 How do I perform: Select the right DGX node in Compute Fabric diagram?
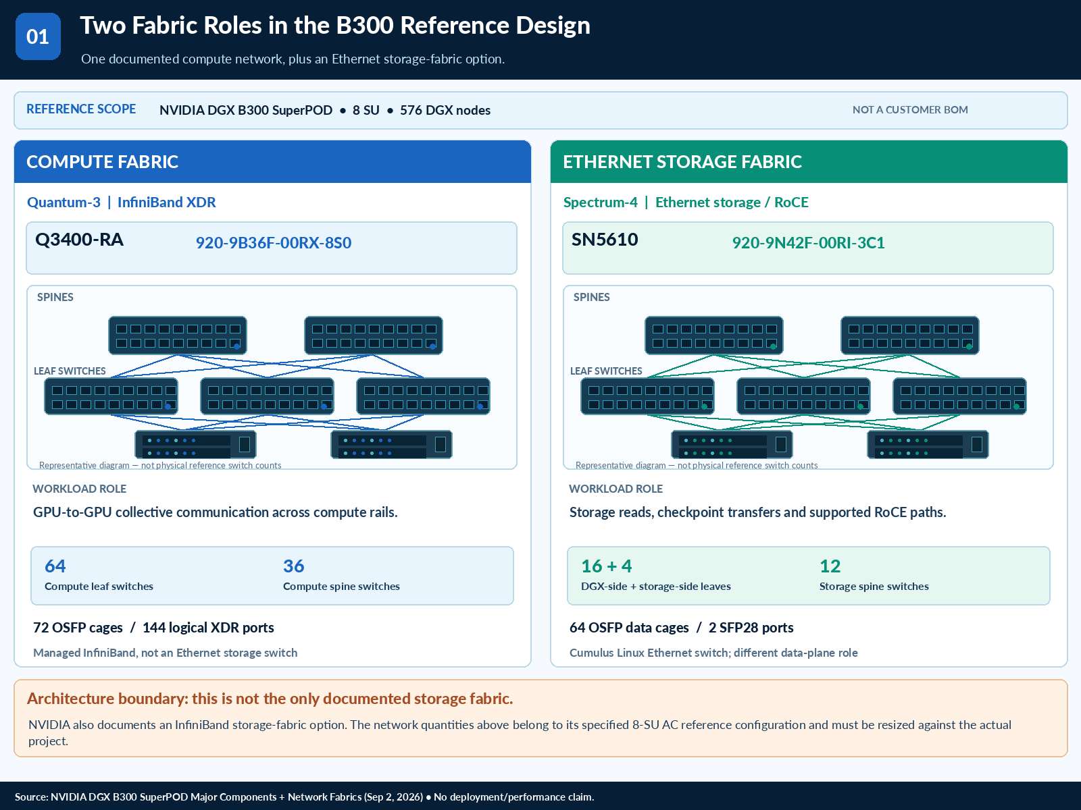point(391,444)
